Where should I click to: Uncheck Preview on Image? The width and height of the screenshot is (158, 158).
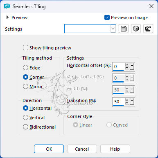(107, 18)
